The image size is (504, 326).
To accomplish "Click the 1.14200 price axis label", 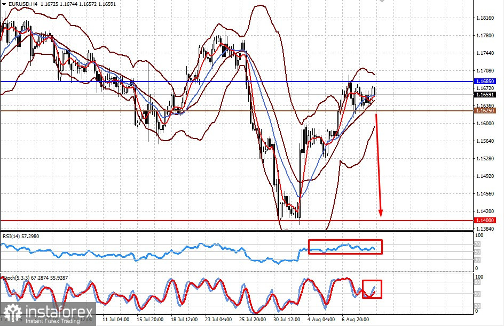I will 485,211.
